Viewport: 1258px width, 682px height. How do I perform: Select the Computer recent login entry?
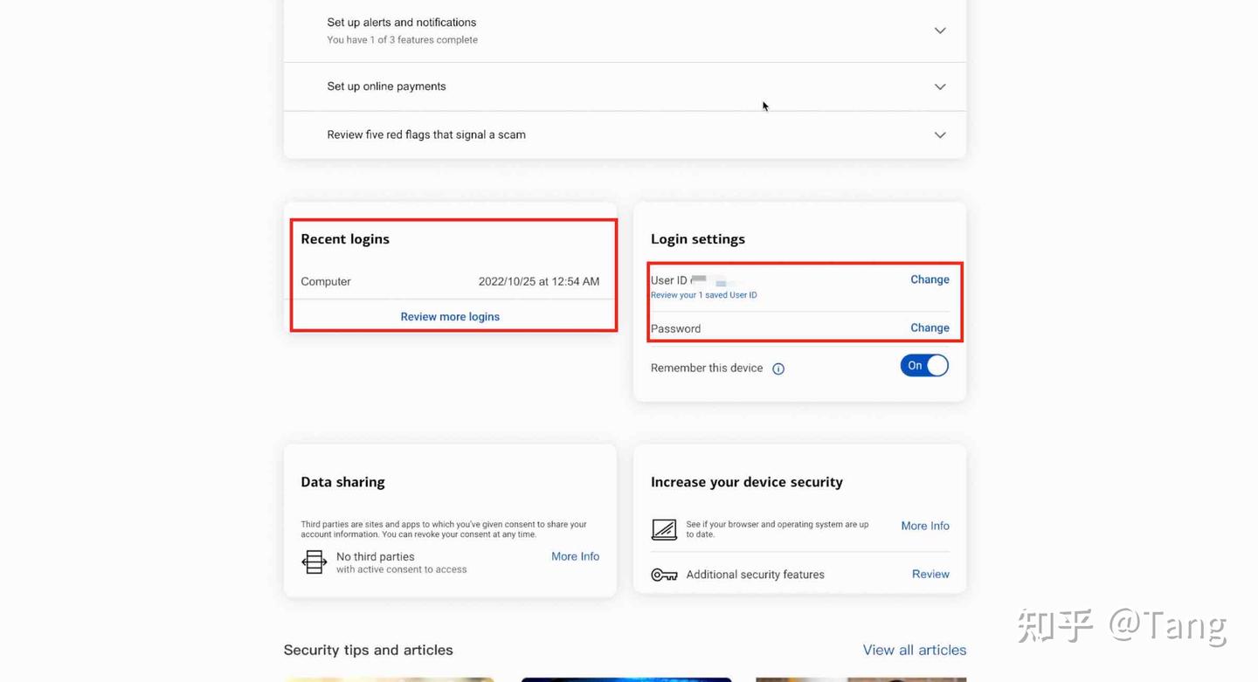(x=326, y=281)
